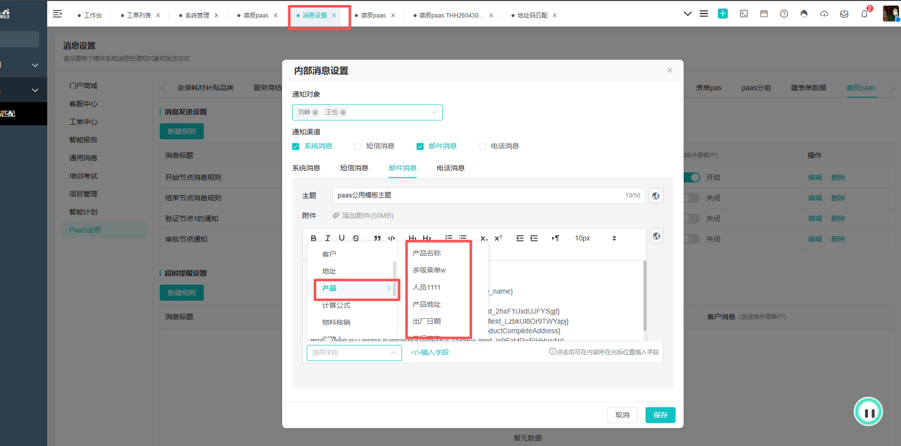This screenshot has width=901, height=446.
Task: Toggle off the 开启 switch
Action: 692,177
